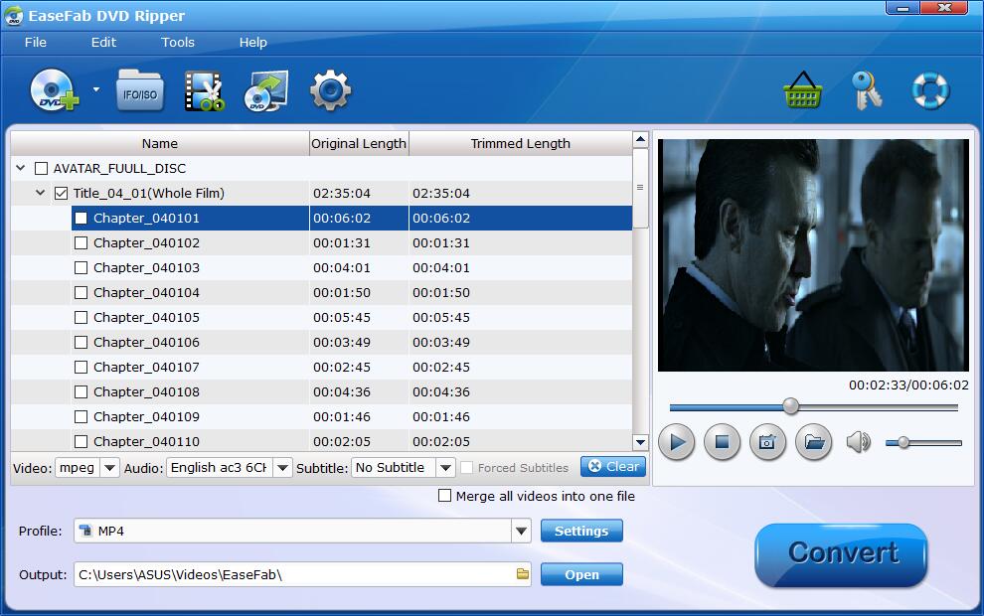Check the Chapter_040102 checkbox
The height and width of the screenshot is (616, 984).
81,242
